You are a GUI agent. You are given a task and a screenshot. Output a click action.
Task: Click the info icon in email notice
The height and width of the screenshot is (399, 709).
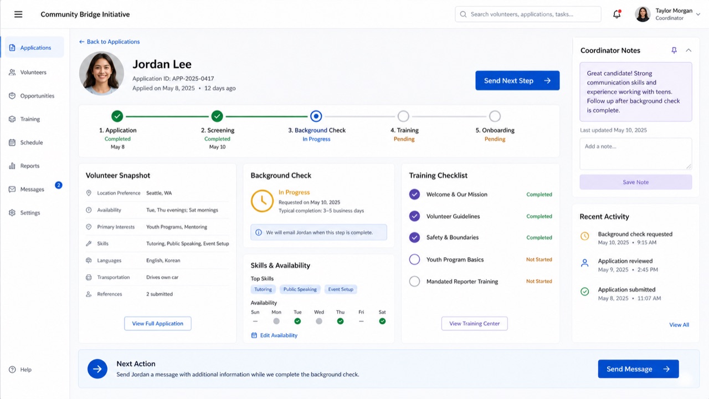259,233
